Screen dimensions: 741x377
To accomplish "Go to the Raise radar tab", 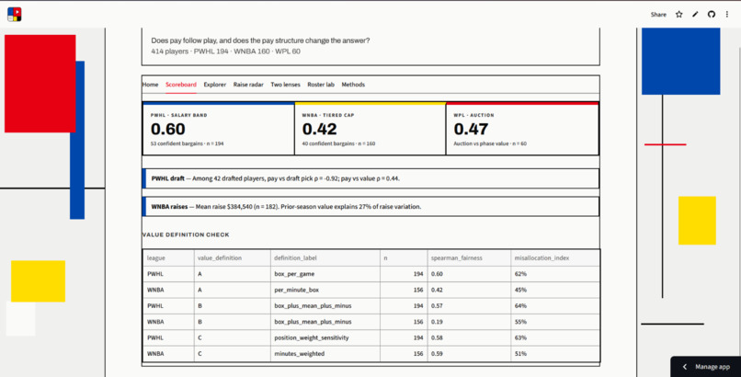I will point(248,85).
